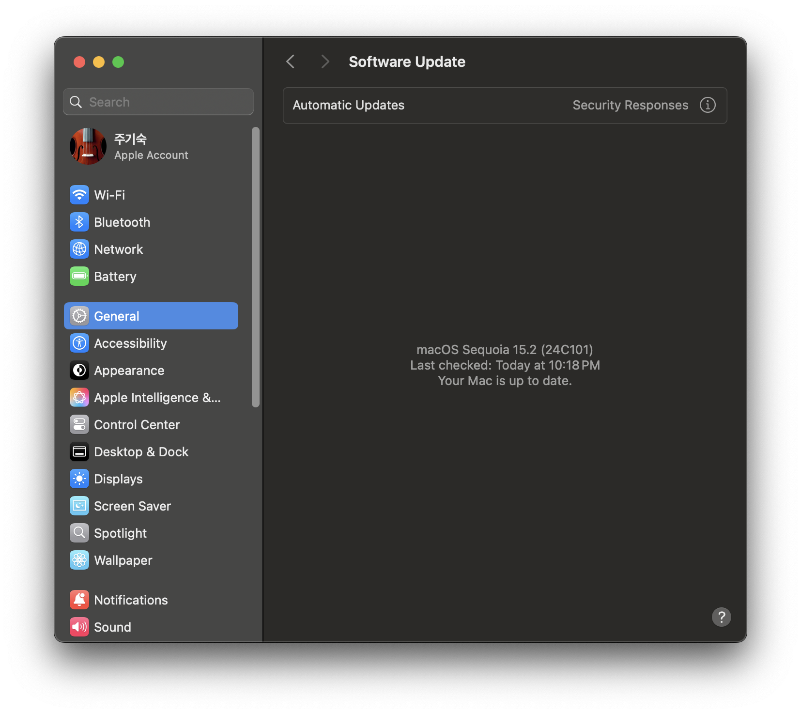Click the Automatic Updates label
The image size is (801, 714).
pyautogui.click(x=349, y=105)
